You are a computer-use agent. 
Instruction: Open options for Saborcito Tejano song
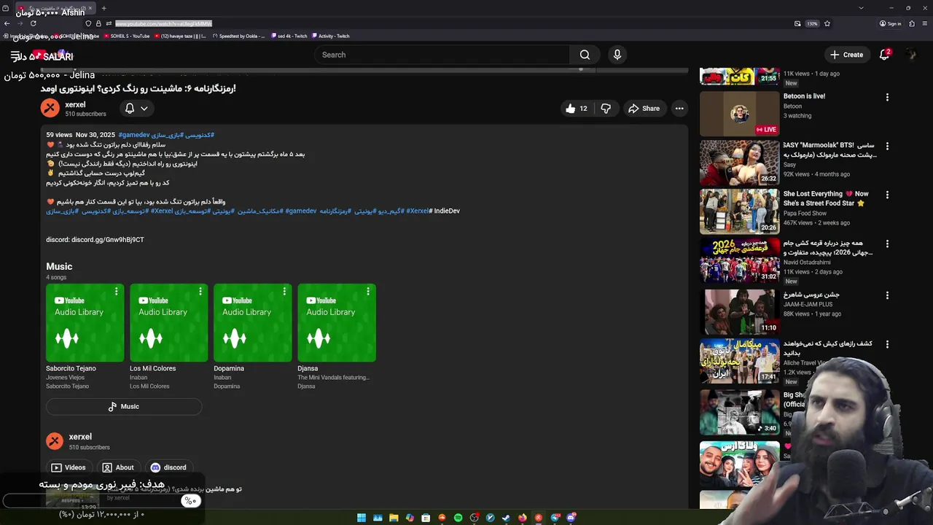116,292
